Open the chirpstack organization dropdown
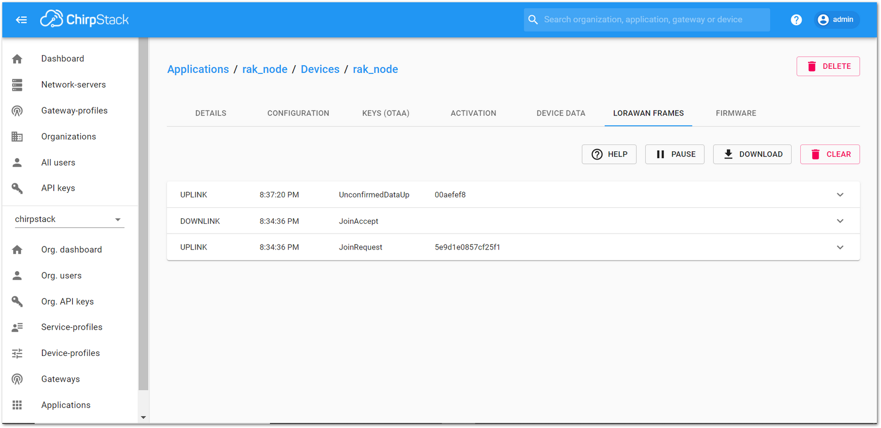 point(69,219)
